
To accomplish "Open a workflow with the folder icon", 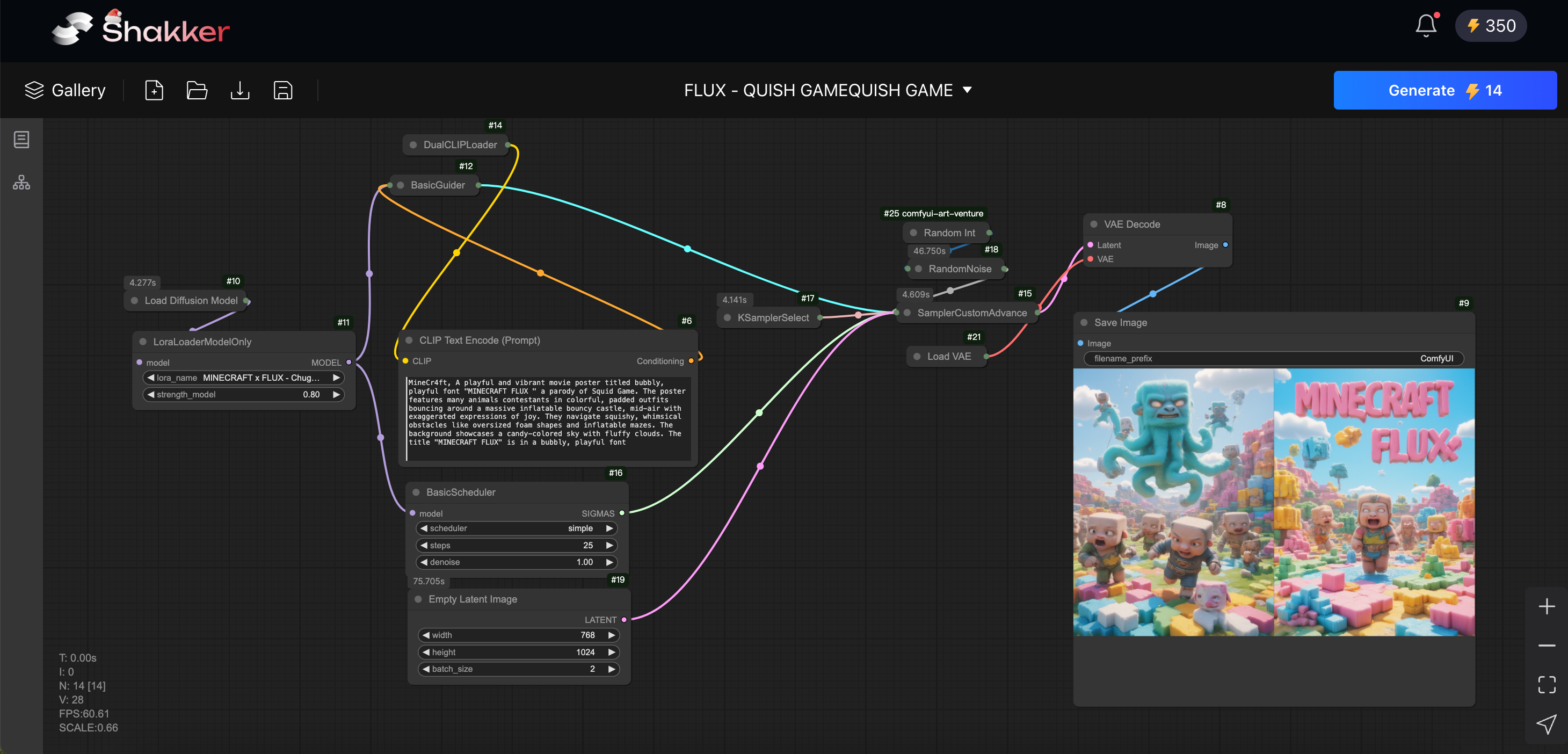I will coord(197,90).
